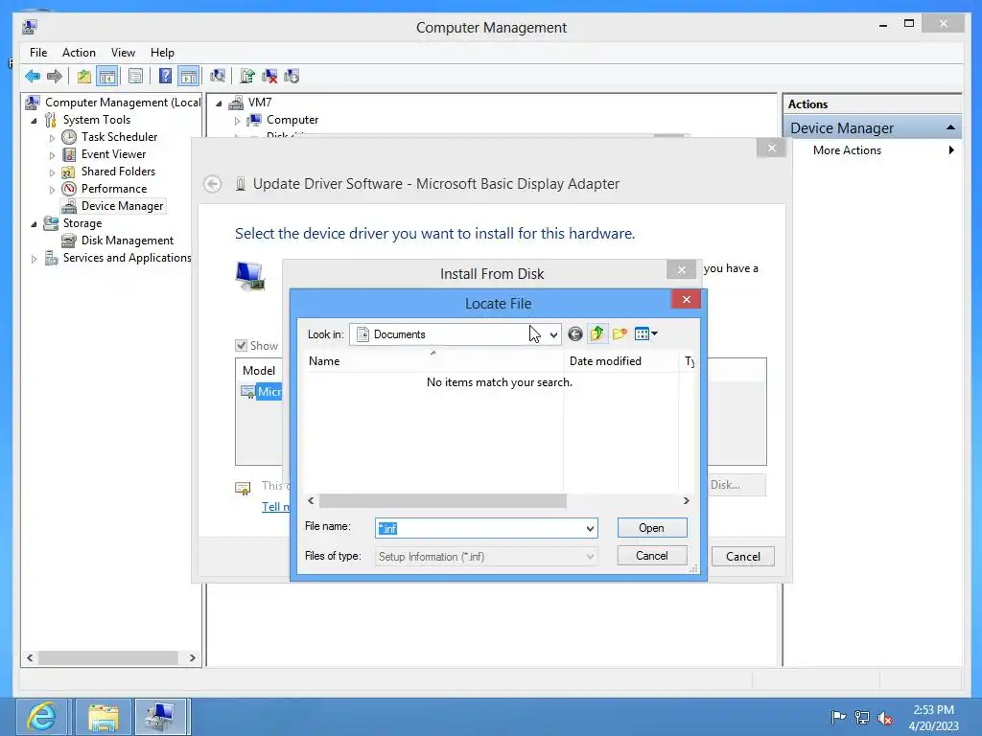Select Shared Folders in console tree
The image size is (982, 736).
coord(118,172)
